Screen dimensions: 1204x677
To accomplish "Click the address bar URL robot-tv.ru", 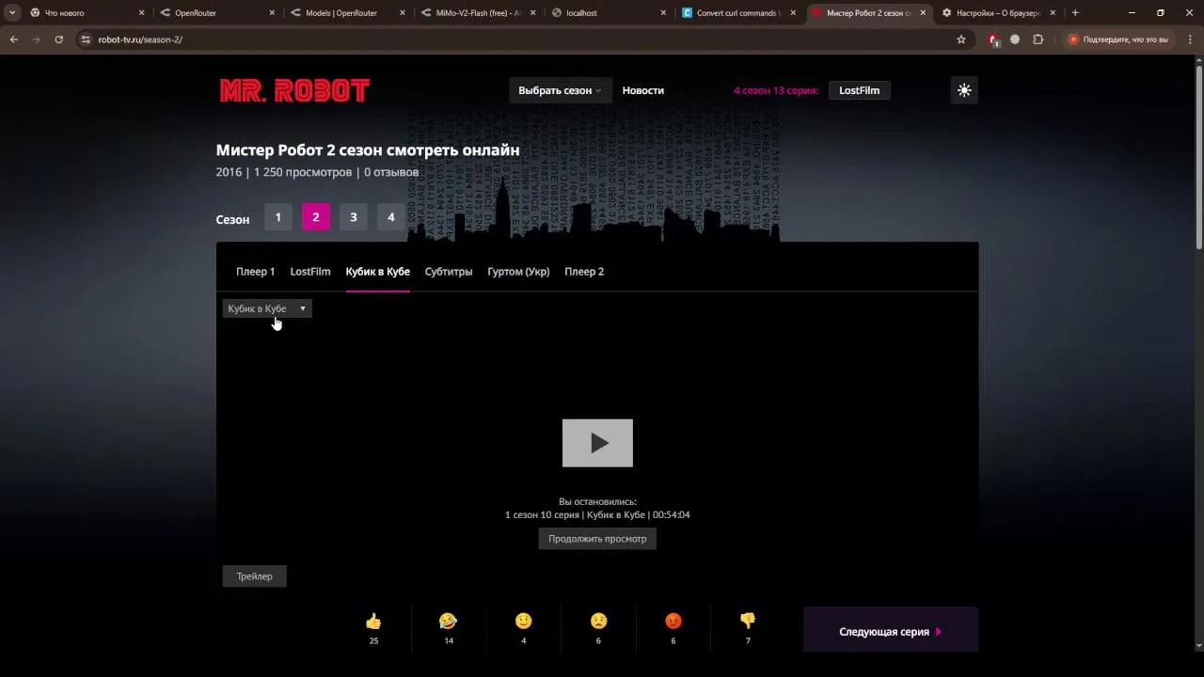I will point(140,39).
